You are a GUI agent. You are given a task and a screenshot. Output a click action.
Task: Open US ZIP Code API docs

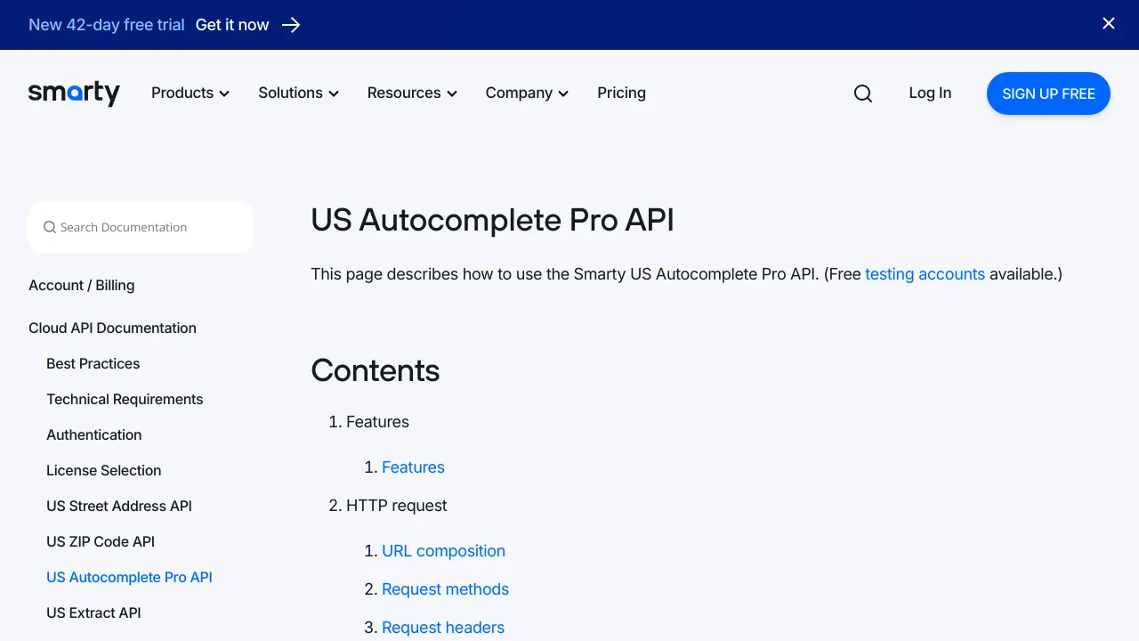pyautogui.click(x=101, y=541)
